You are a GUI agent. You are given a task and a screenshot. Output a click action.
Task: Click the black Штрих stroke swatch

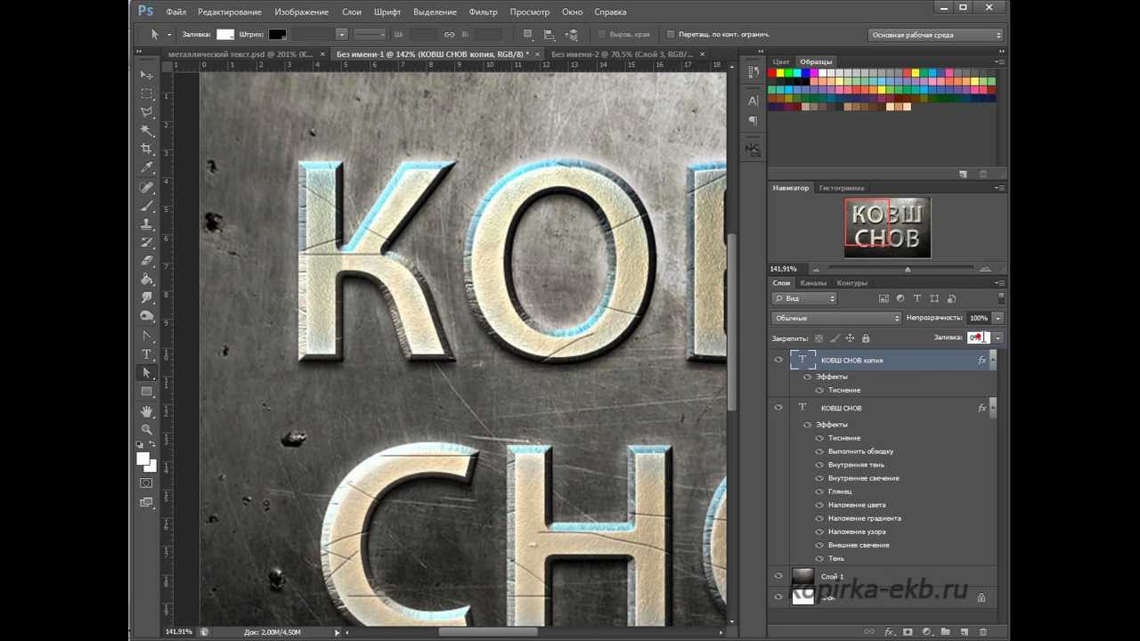coord(277,35)
